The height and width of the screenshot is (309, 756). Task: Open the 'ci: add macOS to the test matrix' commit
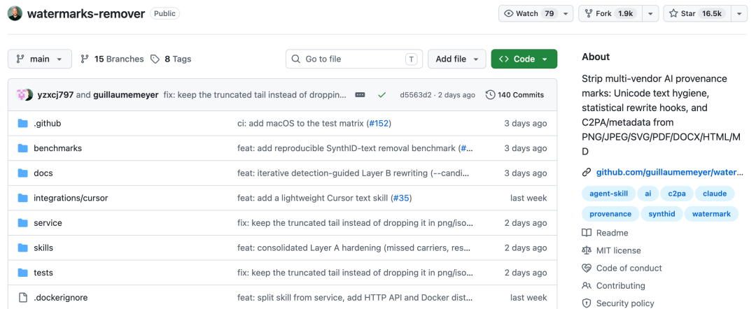click(300, 123)
